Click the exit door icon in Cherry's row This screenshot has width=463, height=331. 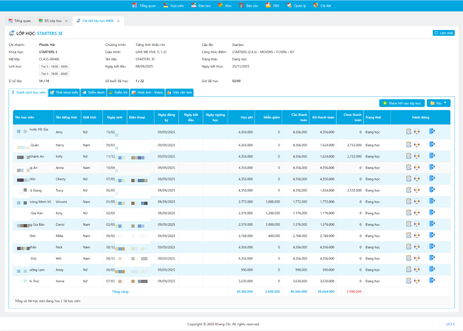[x=432, y=178]
